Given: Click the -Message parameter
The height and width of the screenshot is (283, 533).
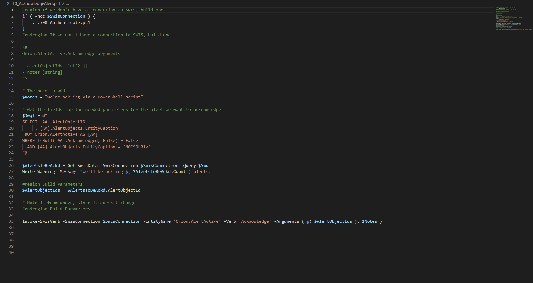Looking at the screenshot, I should [x=68, y=171].
